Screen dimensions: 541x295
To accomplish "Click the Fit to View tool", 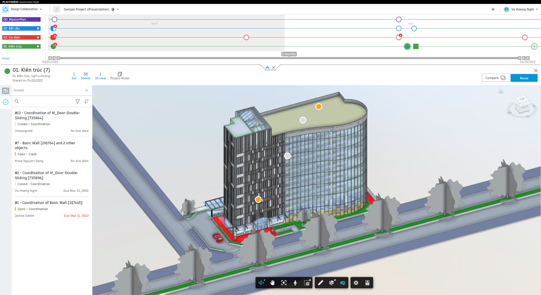I will click(x=284, y=283).
